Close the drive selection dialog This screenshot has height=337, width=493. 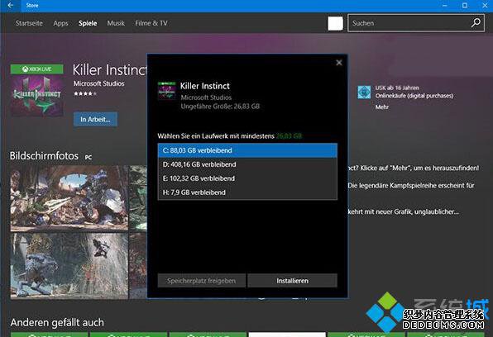pos(339,63)
